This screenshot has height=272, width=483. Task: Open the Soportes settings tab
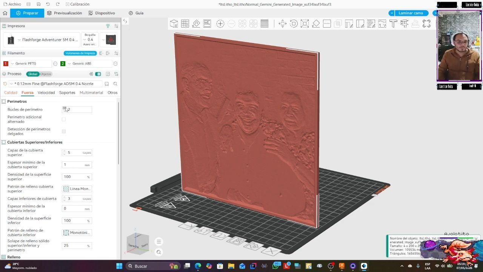[67, 93]
